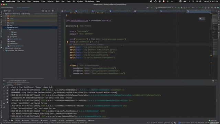
Task: Open the Problems tool window button
Action: [25, 121]
